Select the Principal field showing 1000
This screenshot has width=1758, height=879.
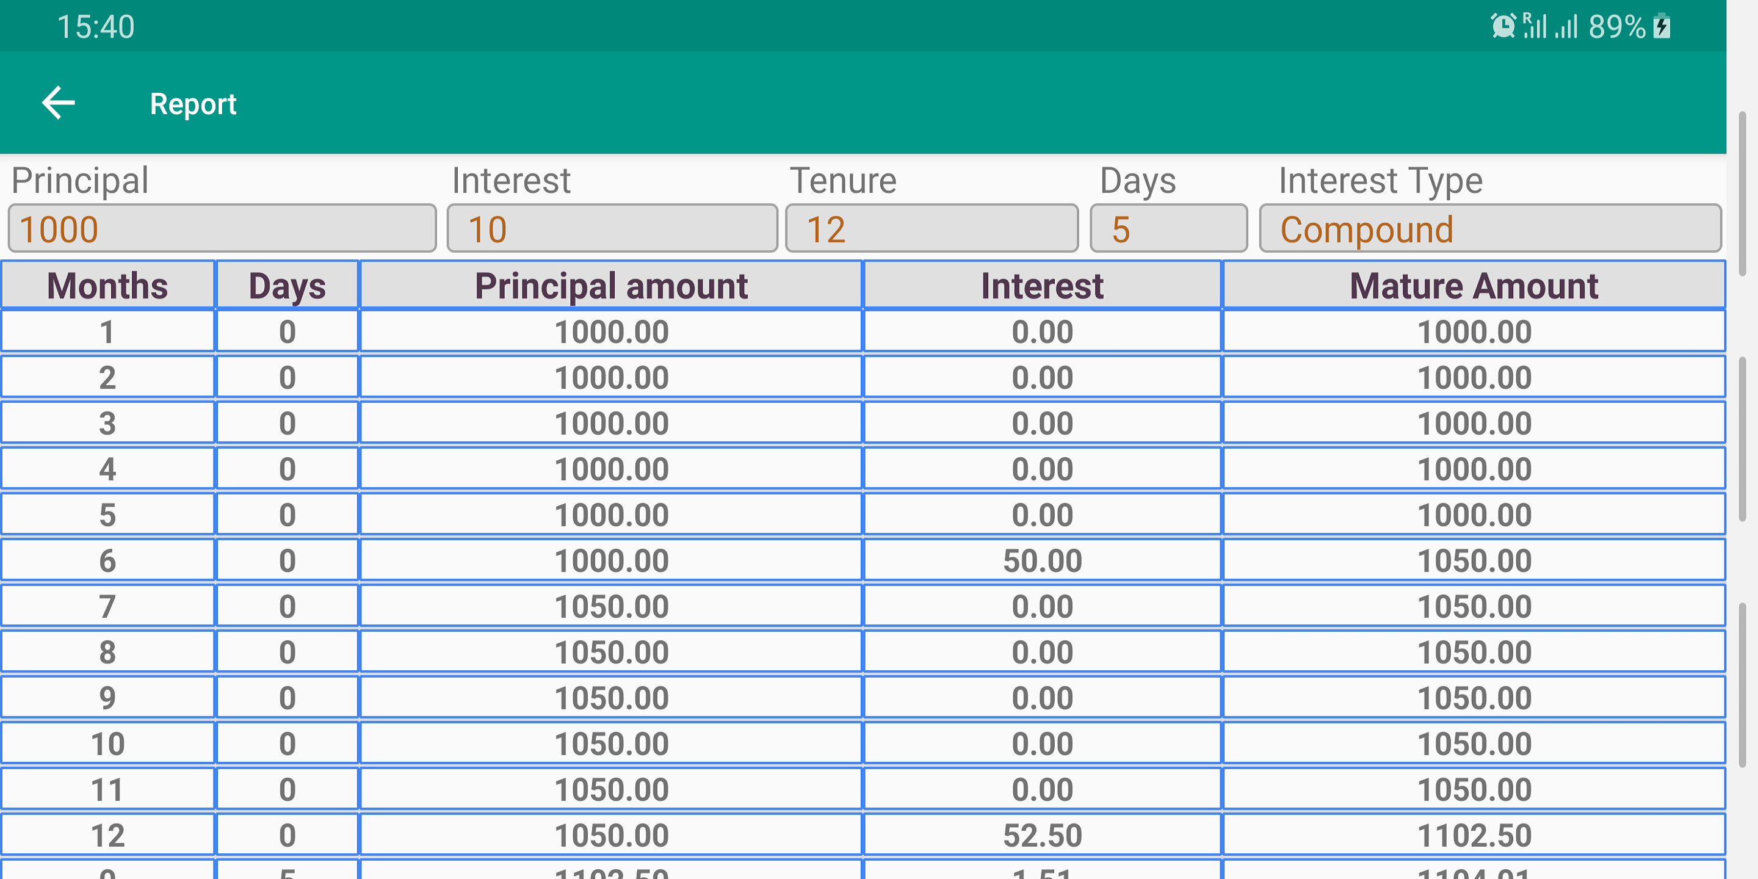pyautogui.click(x=222, y=229)
